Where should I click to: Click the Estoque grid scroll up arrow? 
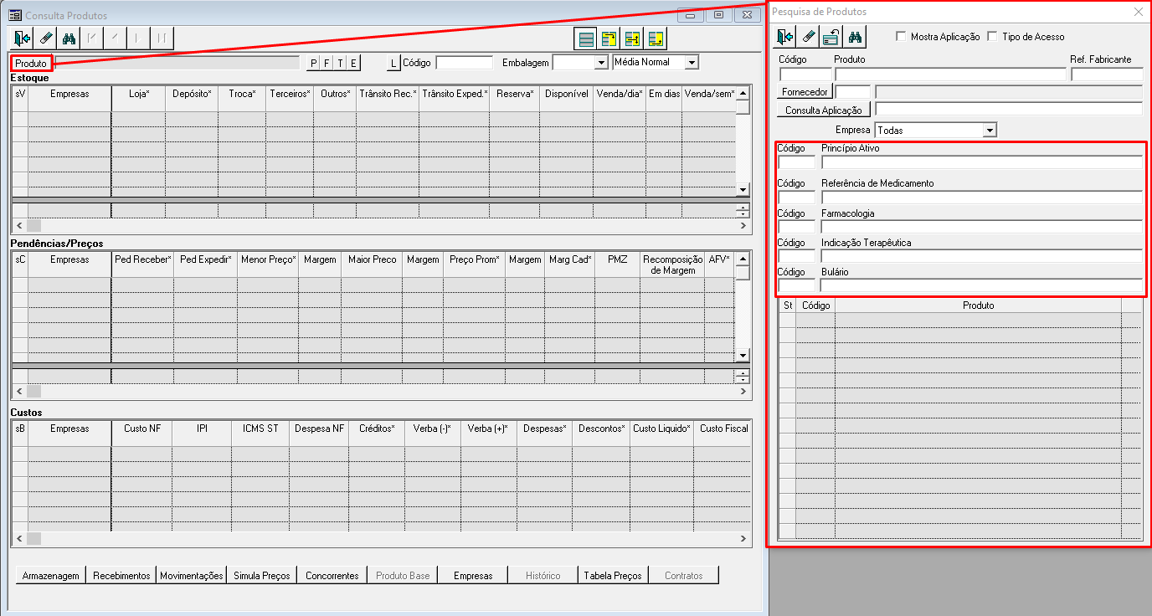coord(743,93)
